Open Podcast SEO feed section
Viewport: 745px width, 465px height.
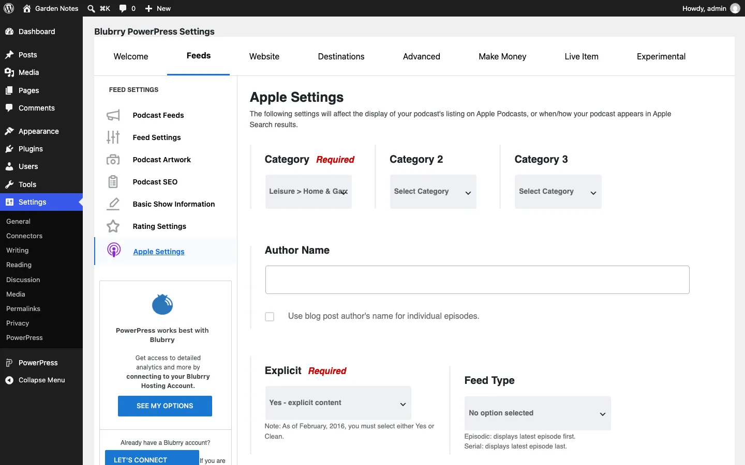[155, 182]
